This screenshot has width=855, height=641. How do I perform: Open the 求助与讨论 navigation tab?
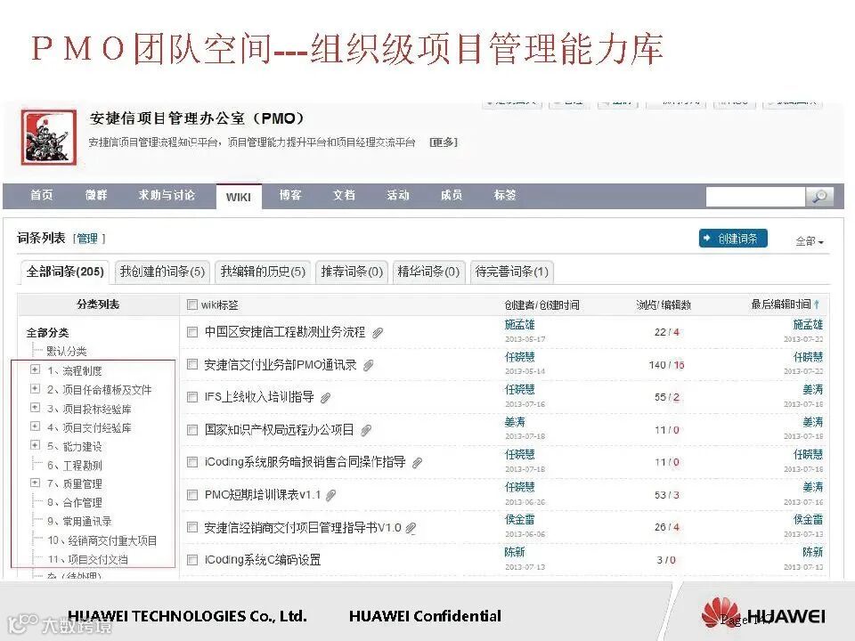click(167, 195)
